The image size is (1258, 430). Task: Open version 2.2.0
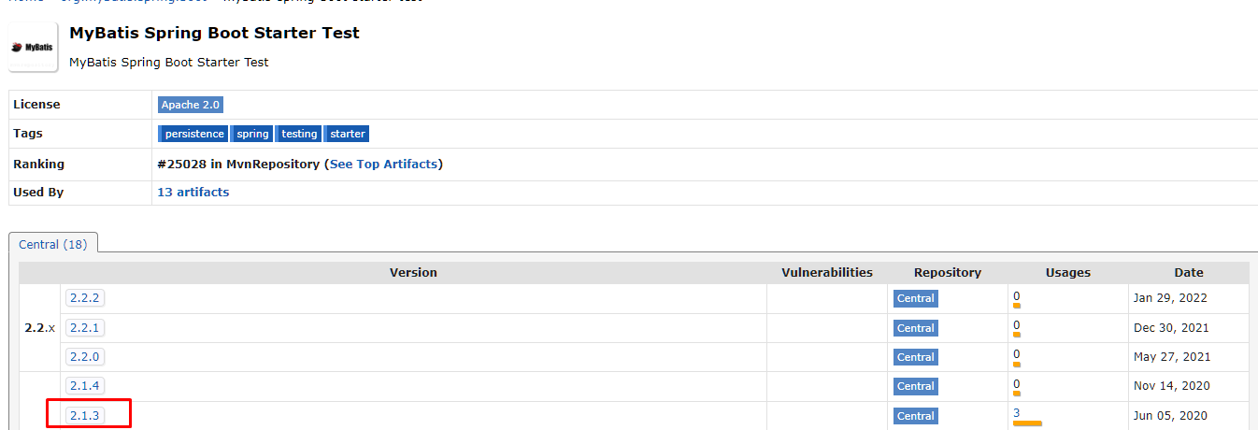[84, 357]
